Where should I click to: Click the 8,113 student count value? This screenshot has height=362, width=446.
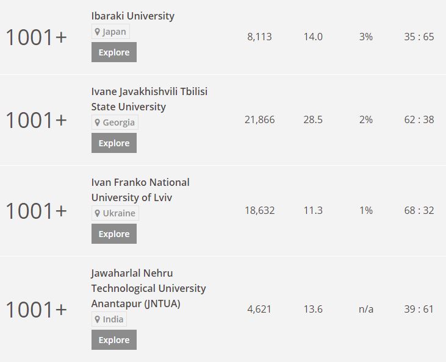click(x=259, y=37)
